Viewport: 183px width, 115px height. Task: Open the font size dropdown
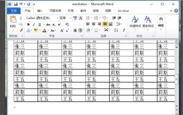click(x=70, y=18)
